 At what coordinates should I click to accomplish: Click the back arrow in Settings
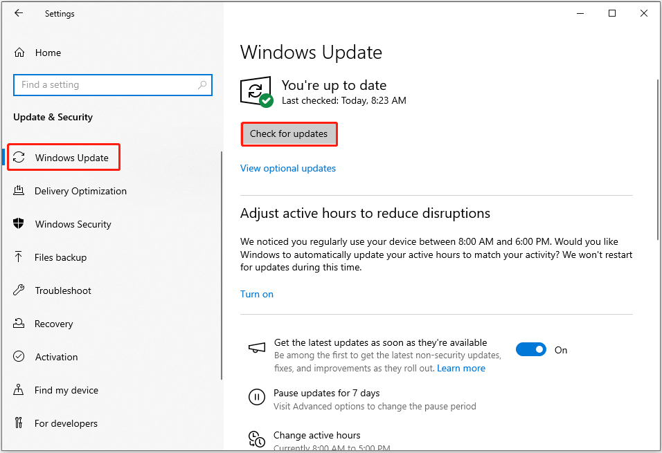tap(19, 13)
